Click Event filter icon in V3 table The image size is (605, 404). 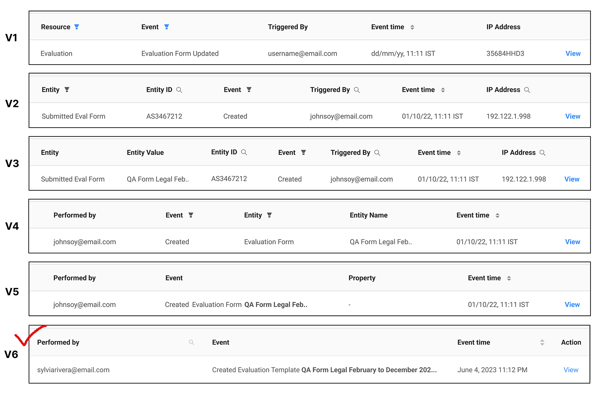(x=303, y=153)
